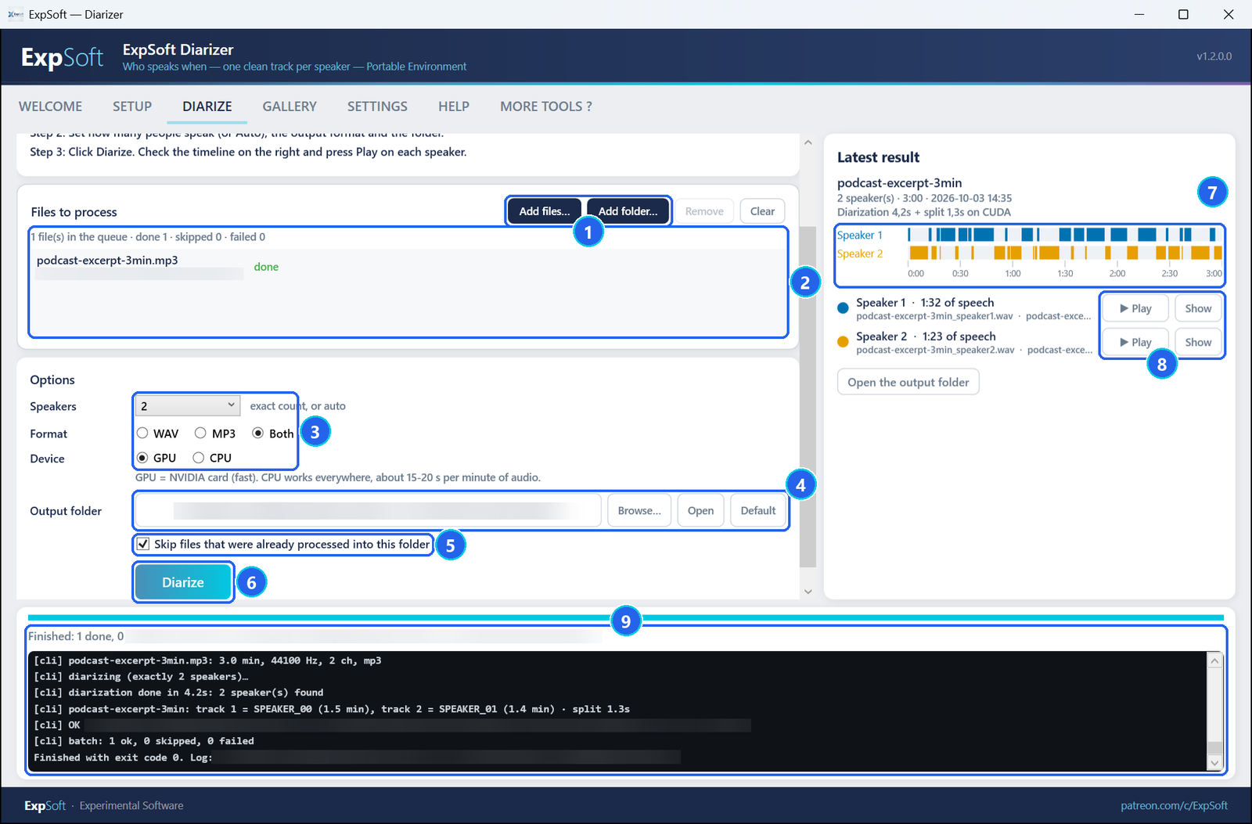
Task: Click Open the output folder button
Action: (x=908, y=382)
